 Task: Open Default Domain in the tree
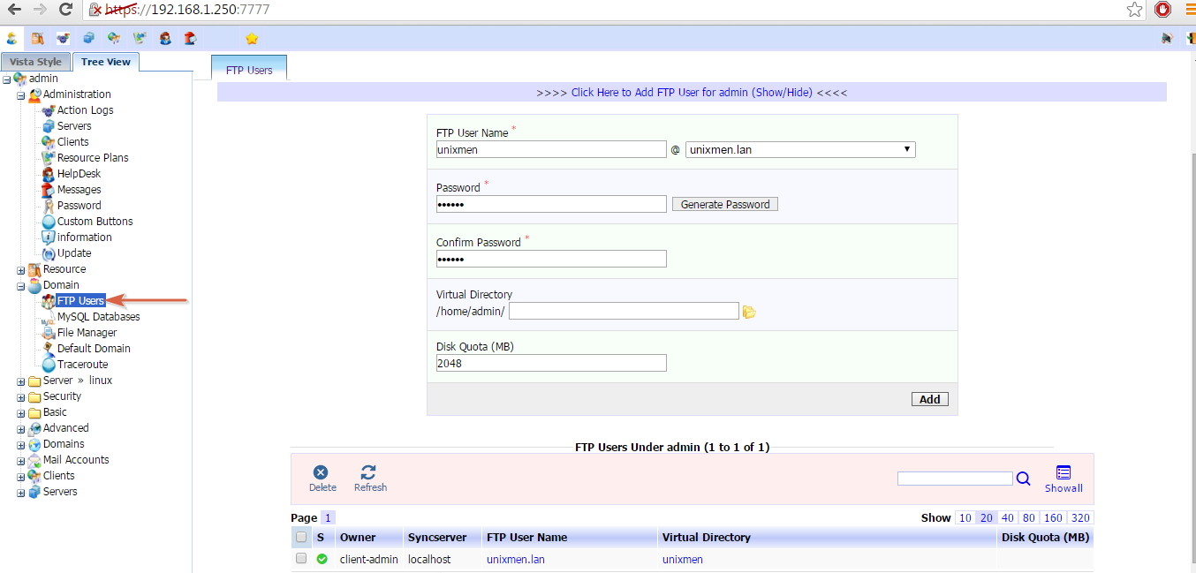point(94,349)
